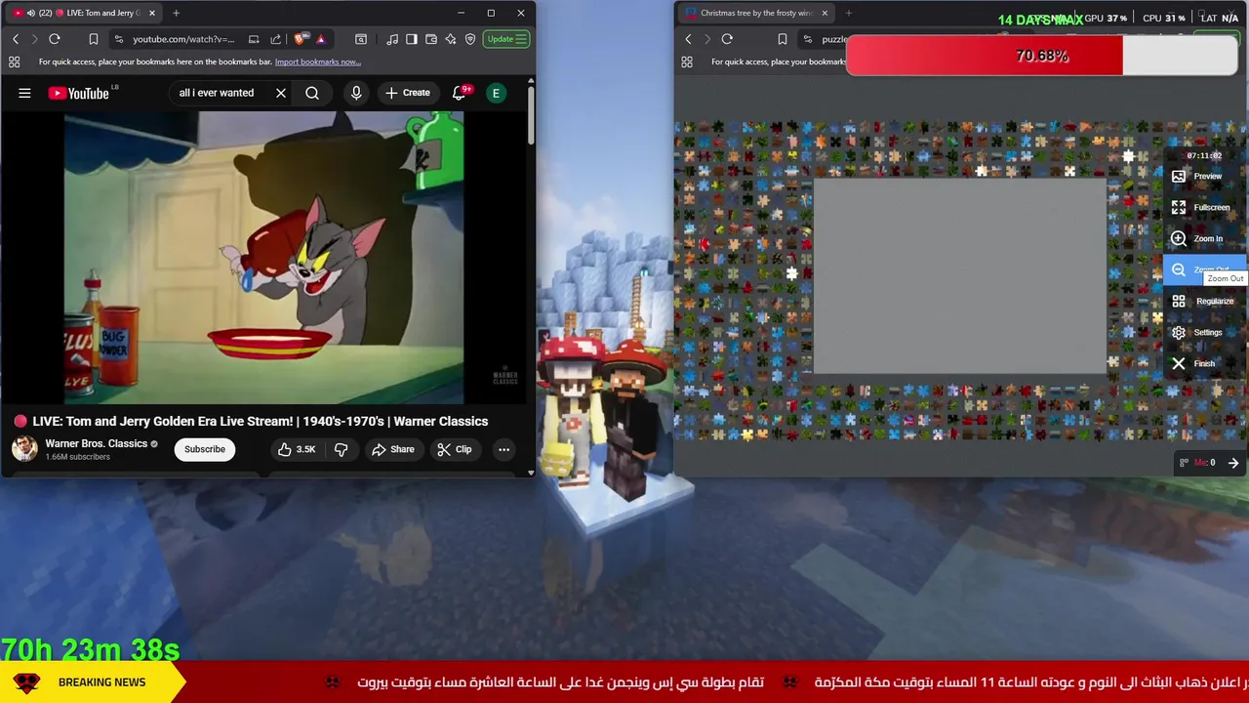Click the Import bookmarks now link
The height and width of the screenshot is (703, 1249).
(x=317, y=62)
